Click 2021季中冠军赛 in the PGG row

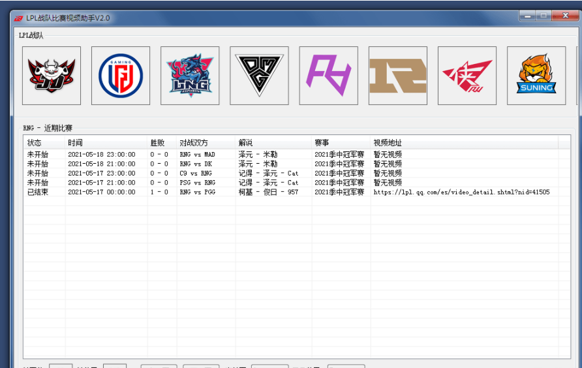click(x=339, y=192)
